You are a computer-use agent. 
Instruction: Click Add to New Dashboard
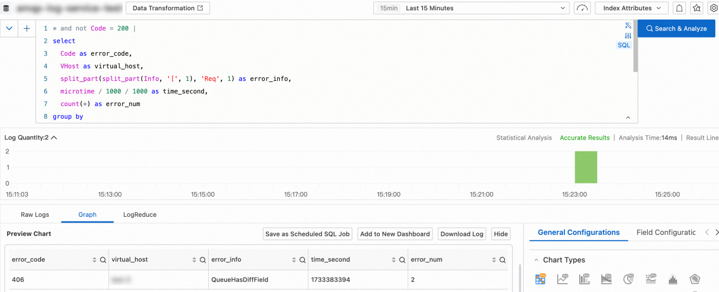(x=395, y=234)
